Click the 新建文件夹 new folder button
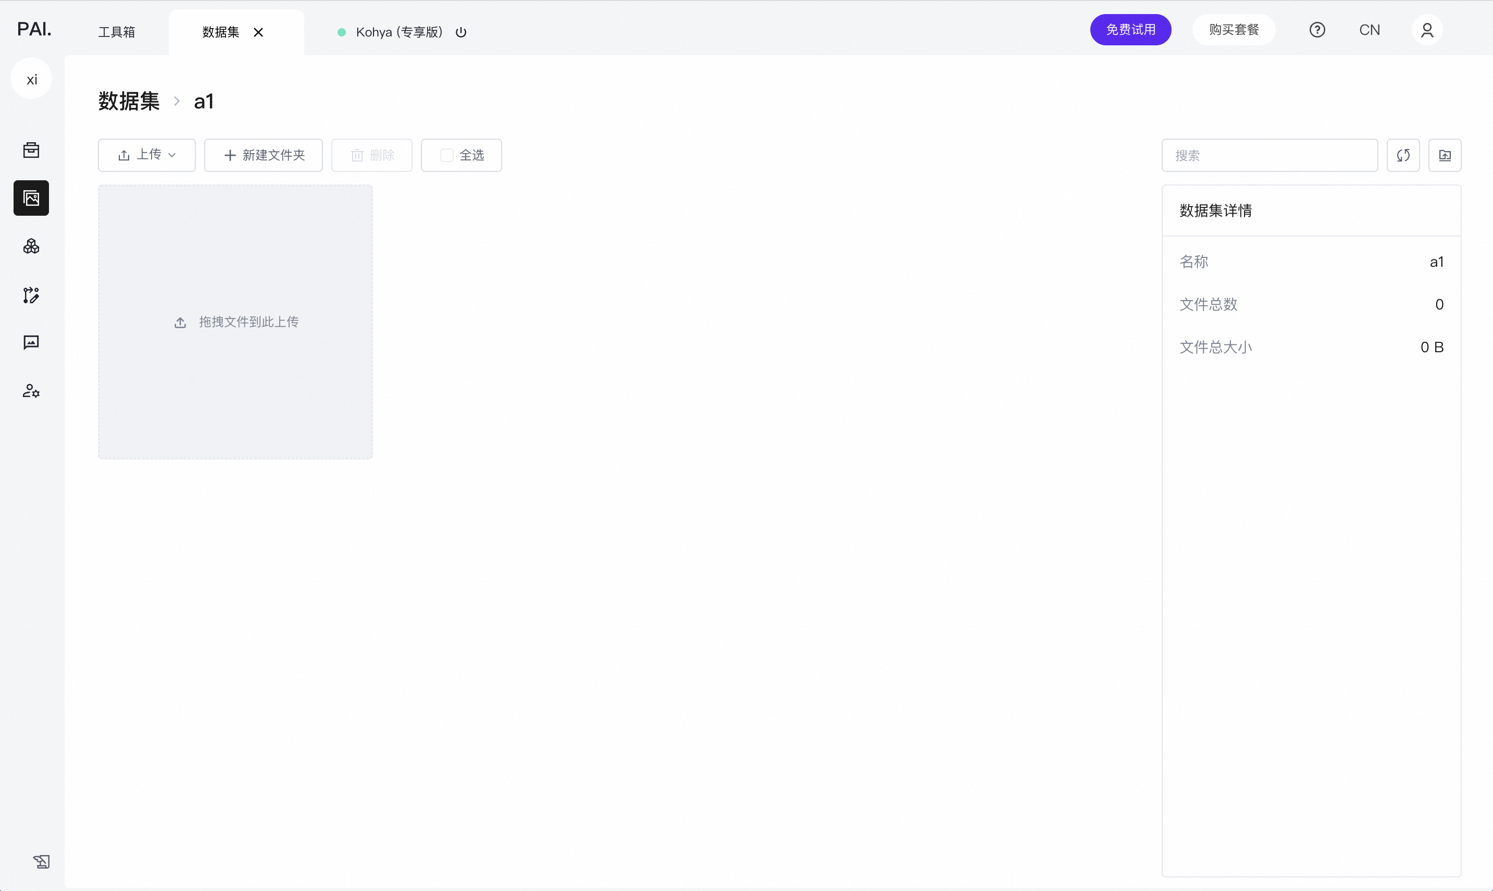 point(264,155)
